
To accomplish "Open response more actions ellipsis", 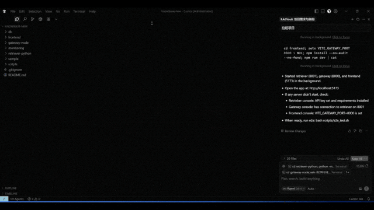I will coord(366,131).
